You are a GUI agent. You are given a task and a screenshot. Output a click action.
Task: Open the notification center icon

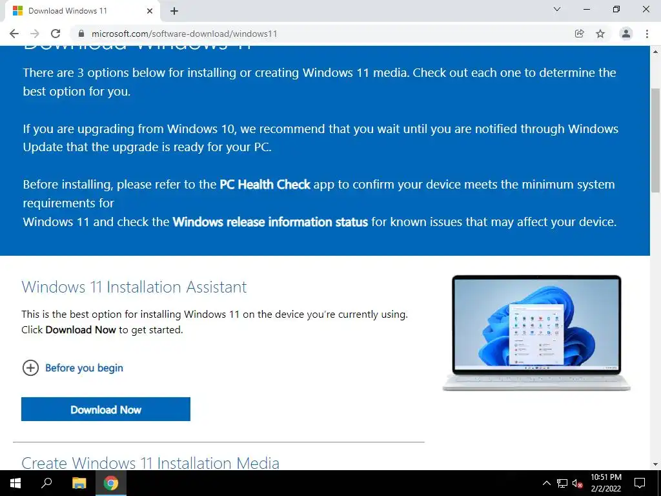(x=640, y=483)
